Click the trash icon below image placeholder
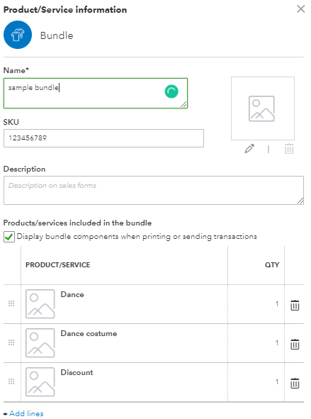311x419 pixels. (289, 149)
